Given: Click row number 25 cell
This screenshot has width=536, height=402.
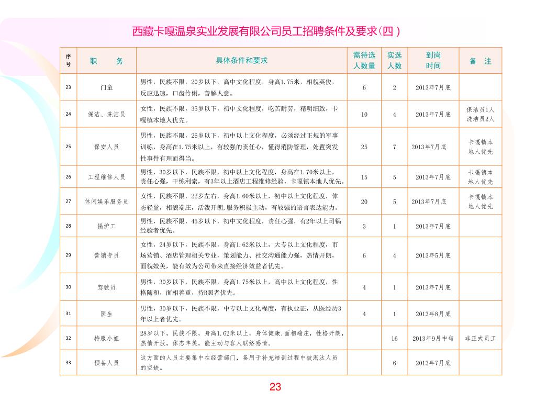Looking at the screenshot, I should tap(69, 147).
